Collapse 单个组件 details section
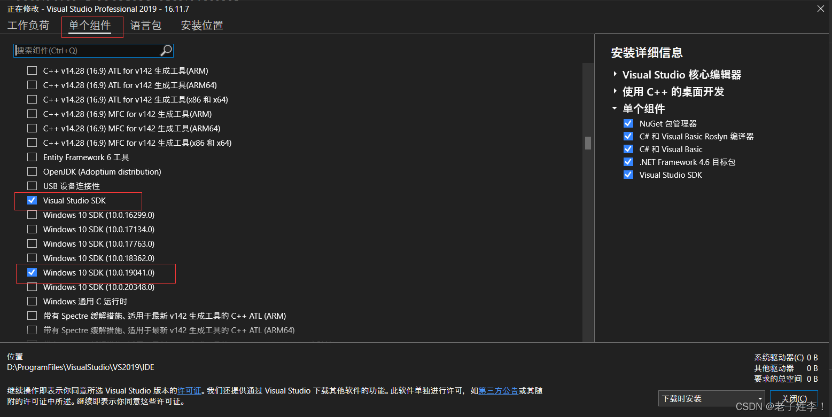832x417 pixels. point(615,108)
